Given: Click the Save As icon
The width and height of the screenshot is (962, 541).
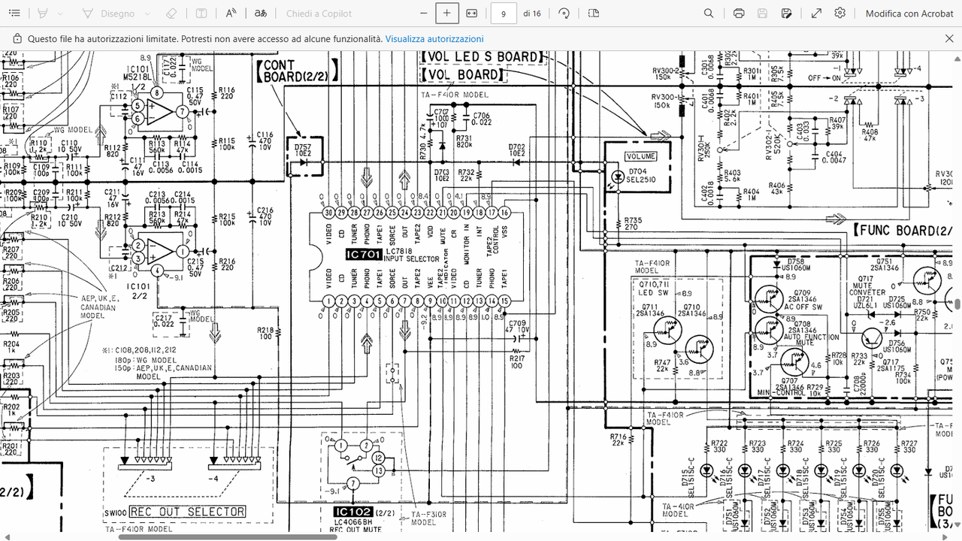Looking at the screenshot, I should (x=786, y=14).
